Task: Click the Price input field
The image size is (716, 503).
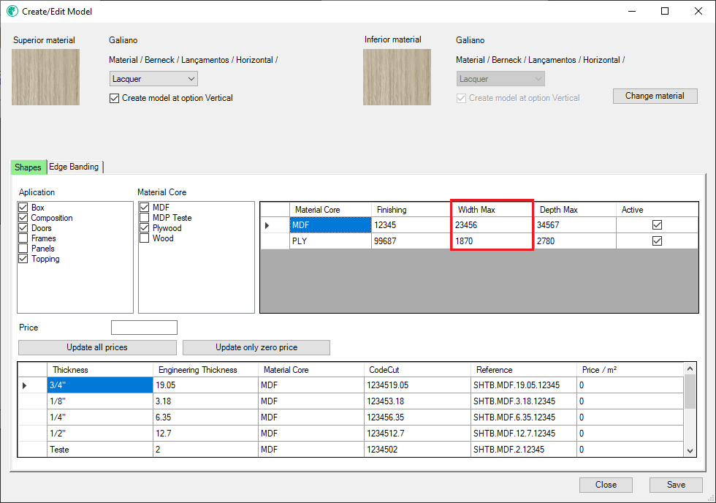Action: click(144, 328)
